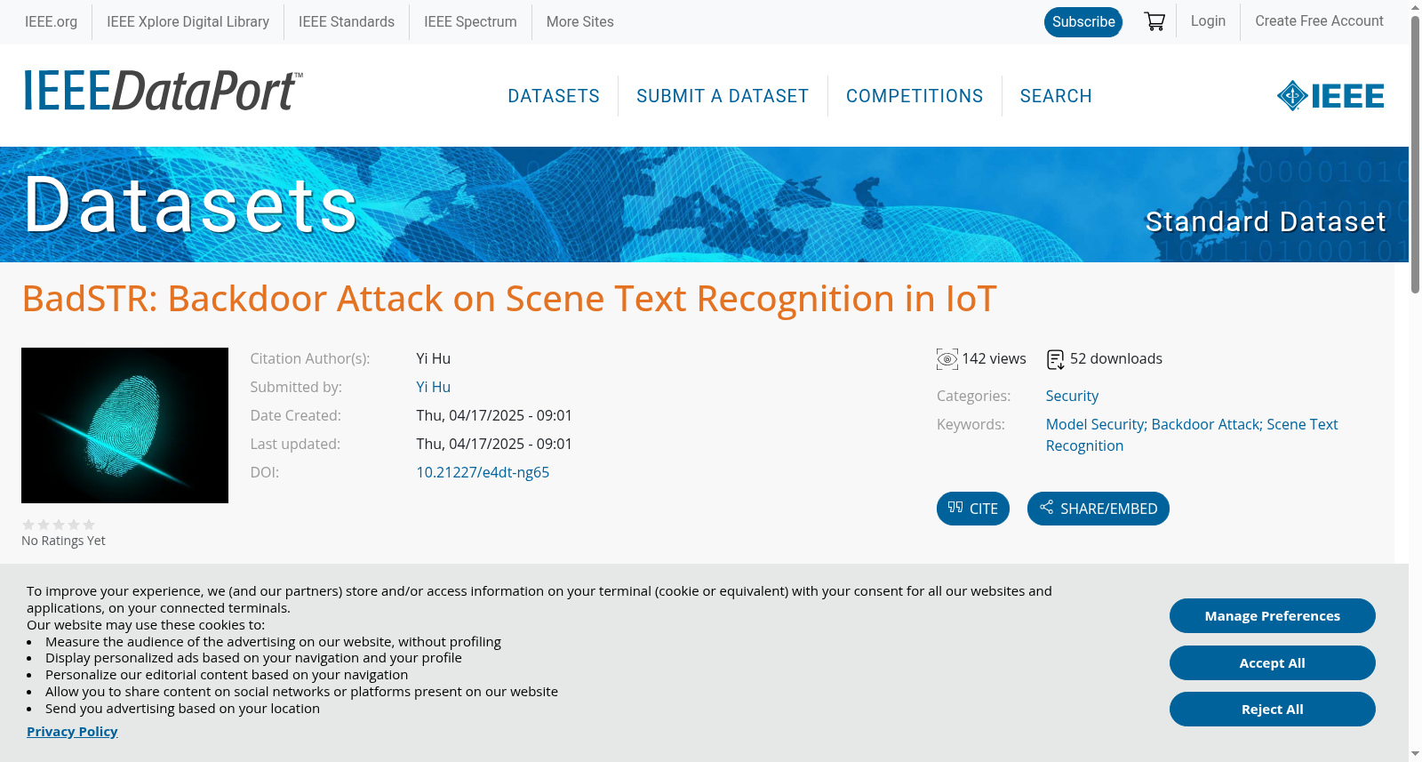The width and height of the screenshot is (1422, 762).
Task: Open the SEARCH menu item
Action: (x=1056, y=96)
